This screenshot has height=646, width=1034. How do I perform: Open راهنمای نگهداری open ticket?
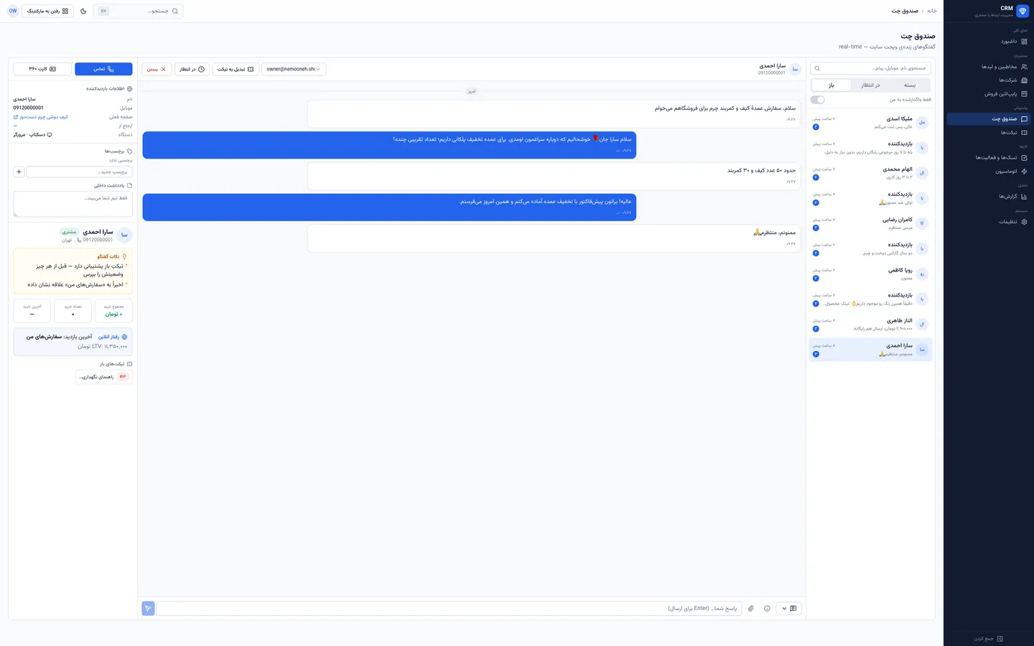103,377
